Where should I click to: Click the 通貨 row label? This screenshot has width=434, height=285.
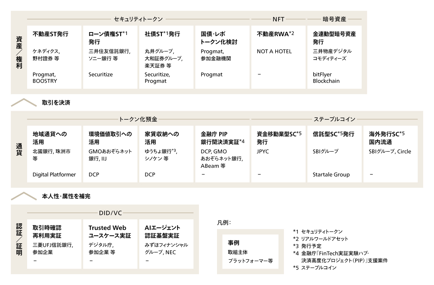pos(19,150)
